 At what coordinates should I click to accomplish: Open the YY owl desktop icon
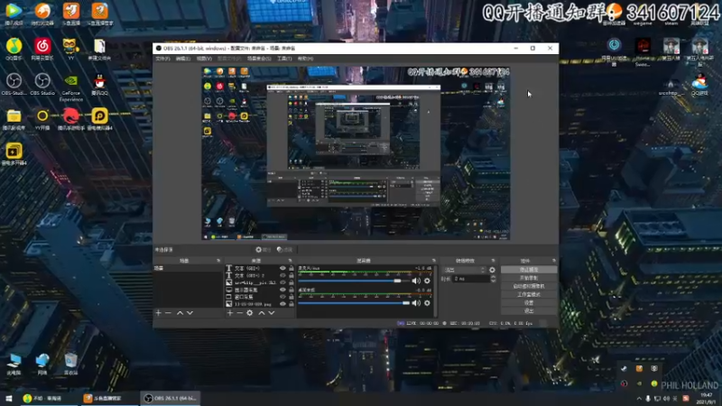pos(70,50)
